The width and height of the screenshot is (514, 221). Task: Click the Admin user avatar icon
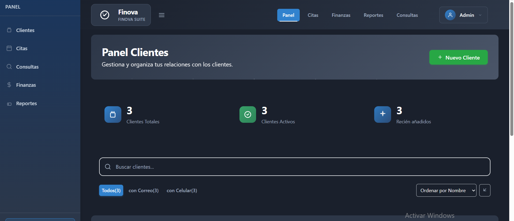click(x=450, y=15)
